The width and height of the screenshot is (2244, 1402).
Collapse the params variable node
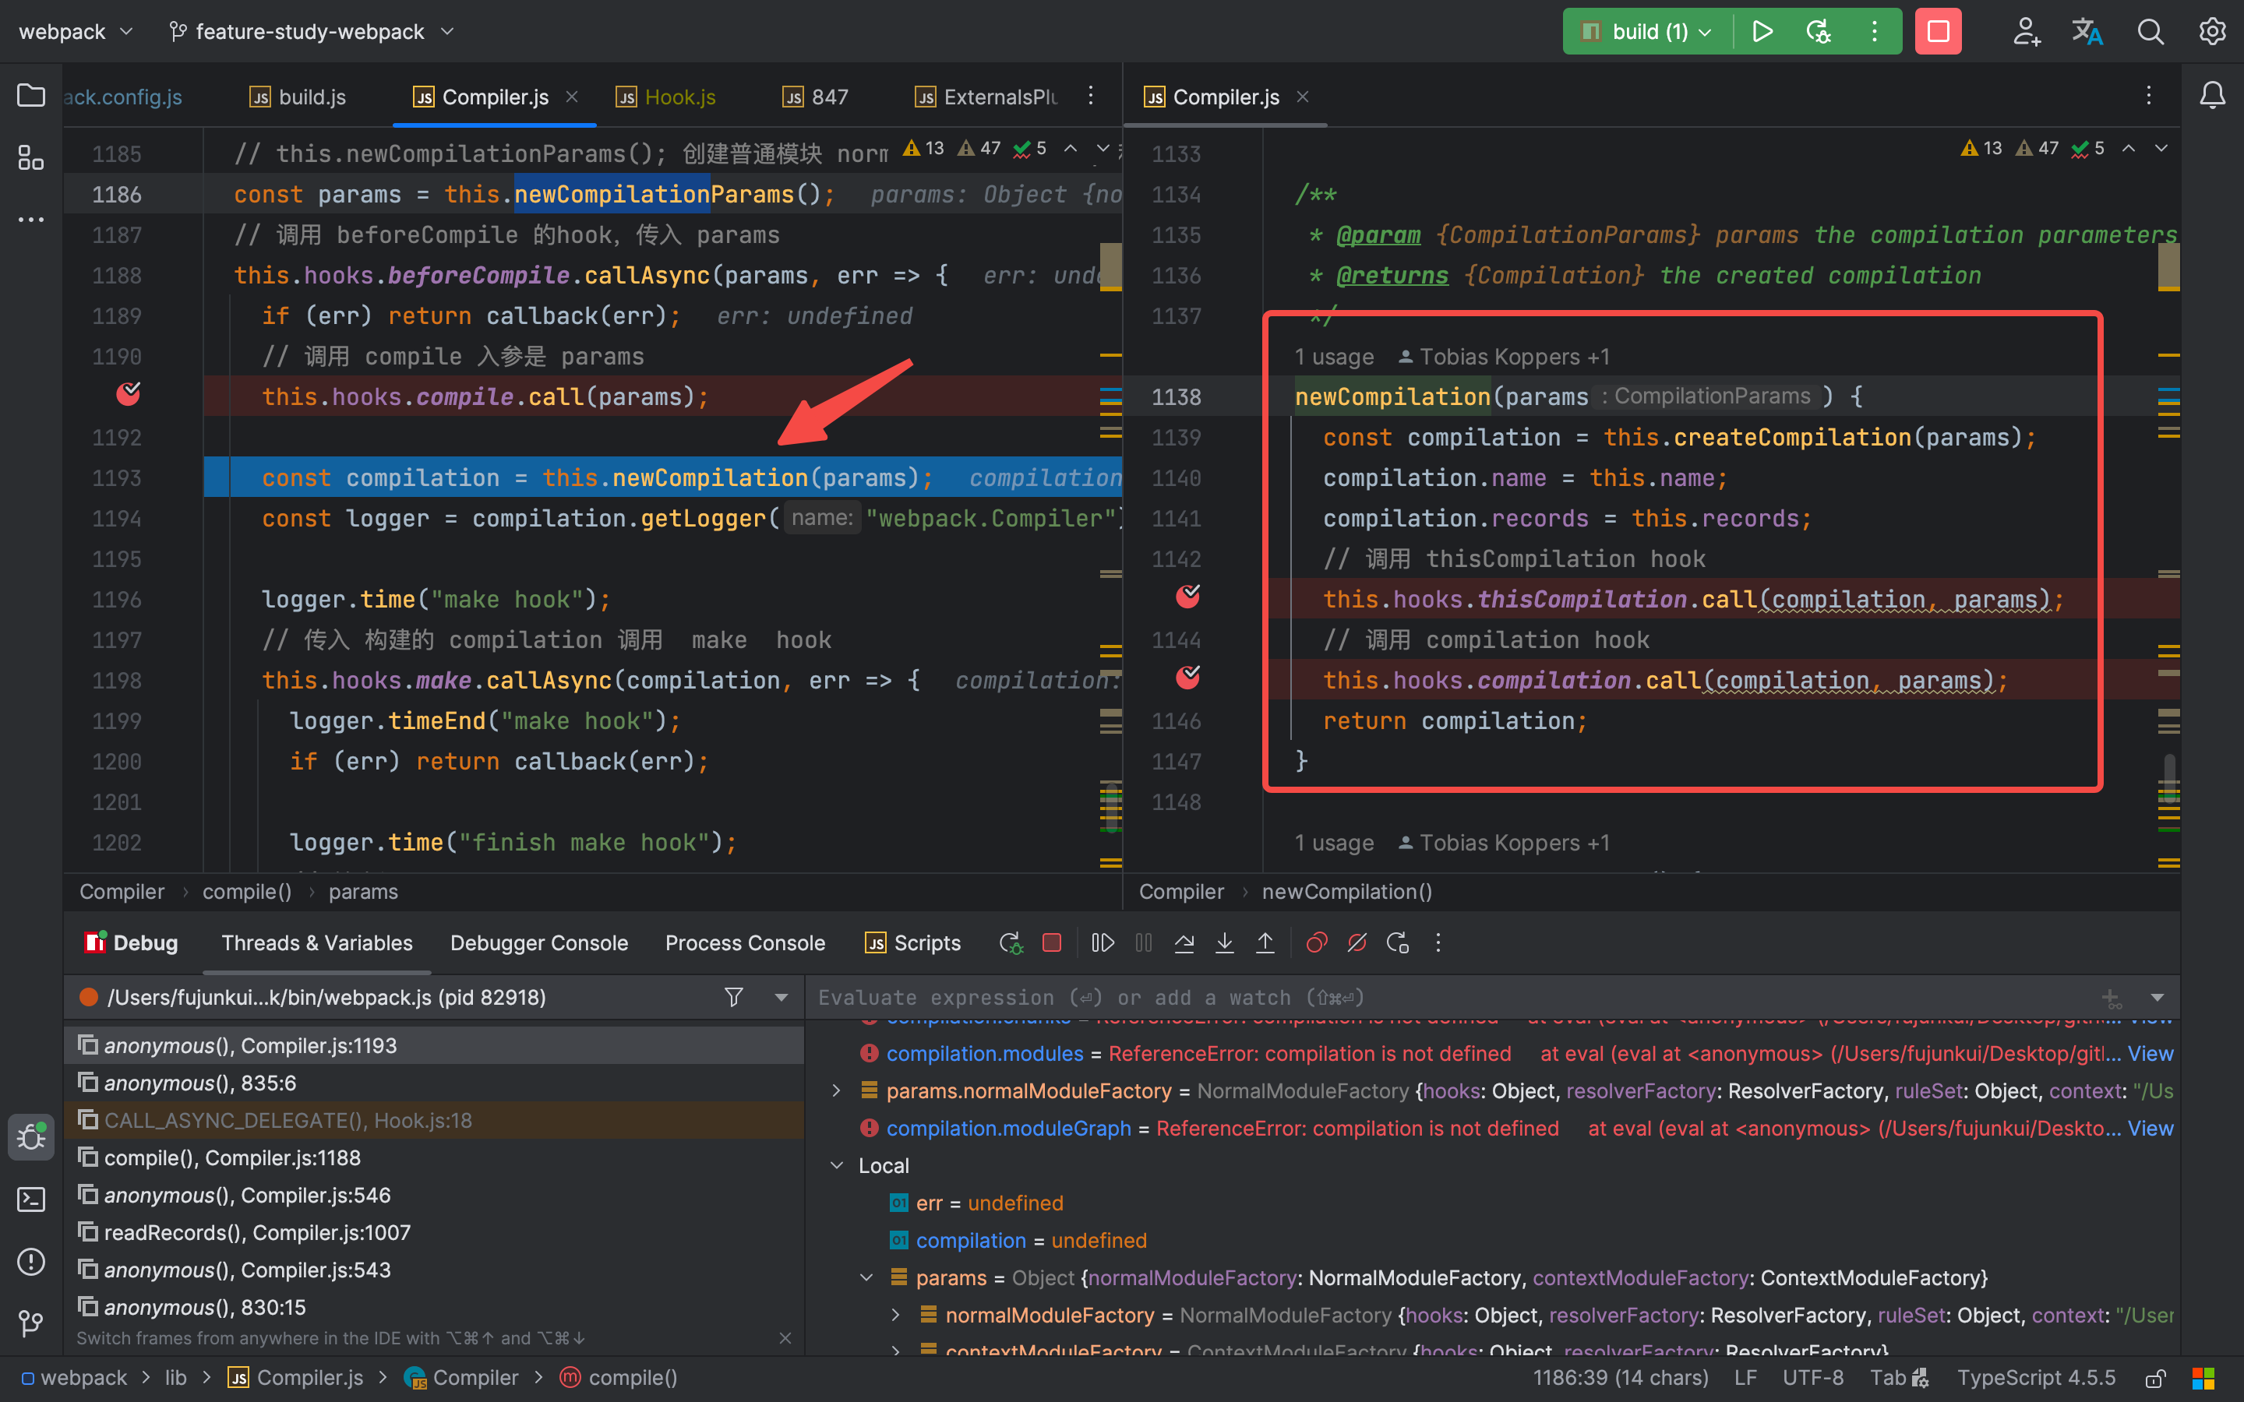point(866,1277)
